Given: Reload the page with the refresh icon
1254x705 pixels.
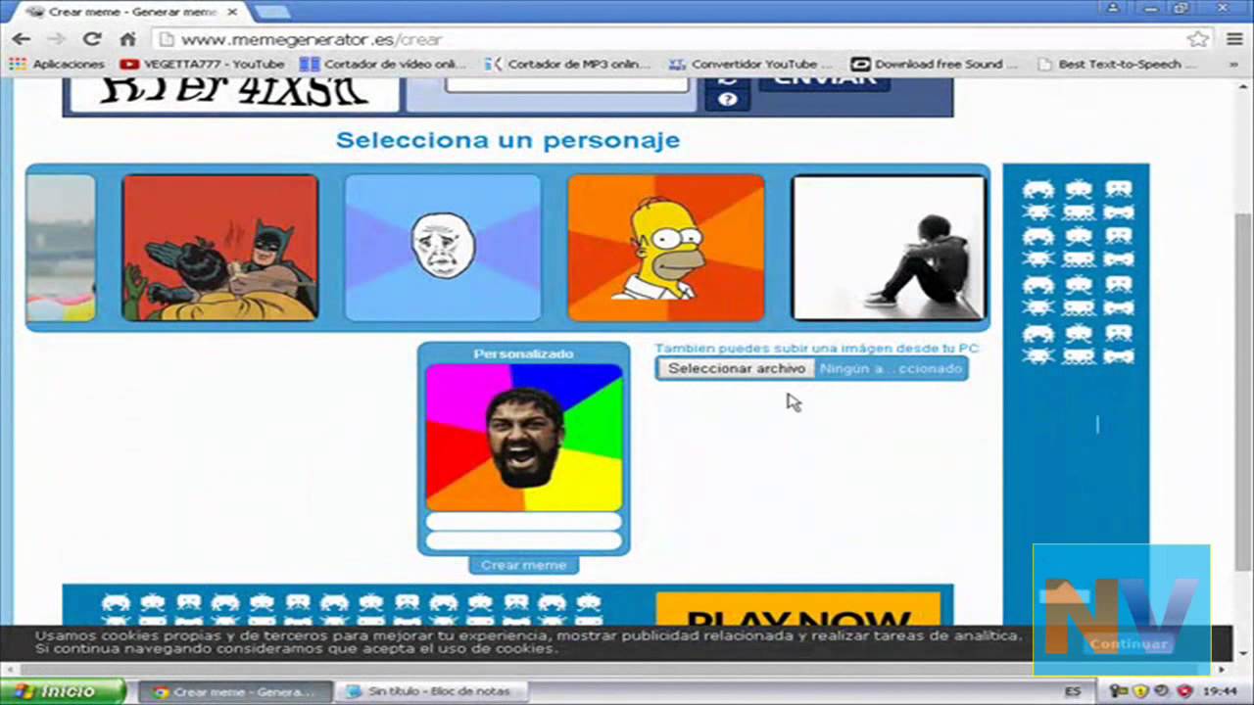Looking at the screenshot, I should [92, 39].
